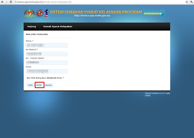
Task: Click the No. Telefon Bimbit field
Action: coord(47,63)
